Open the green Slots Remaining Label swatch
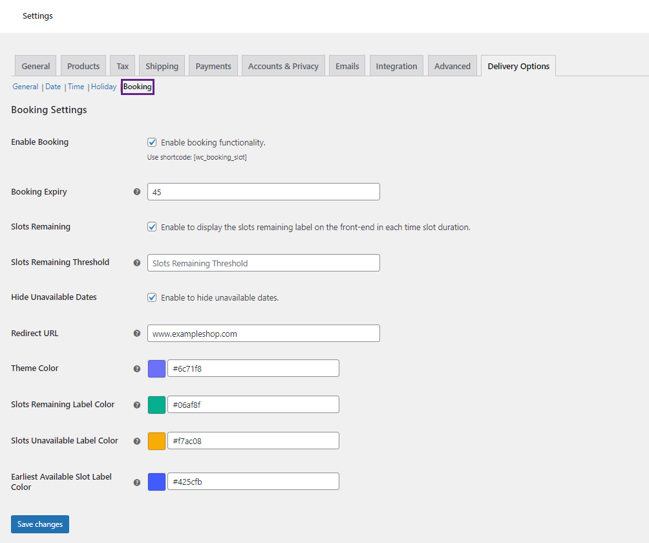Viewport: 649px width, 543px height. click(x=156, y=405)
